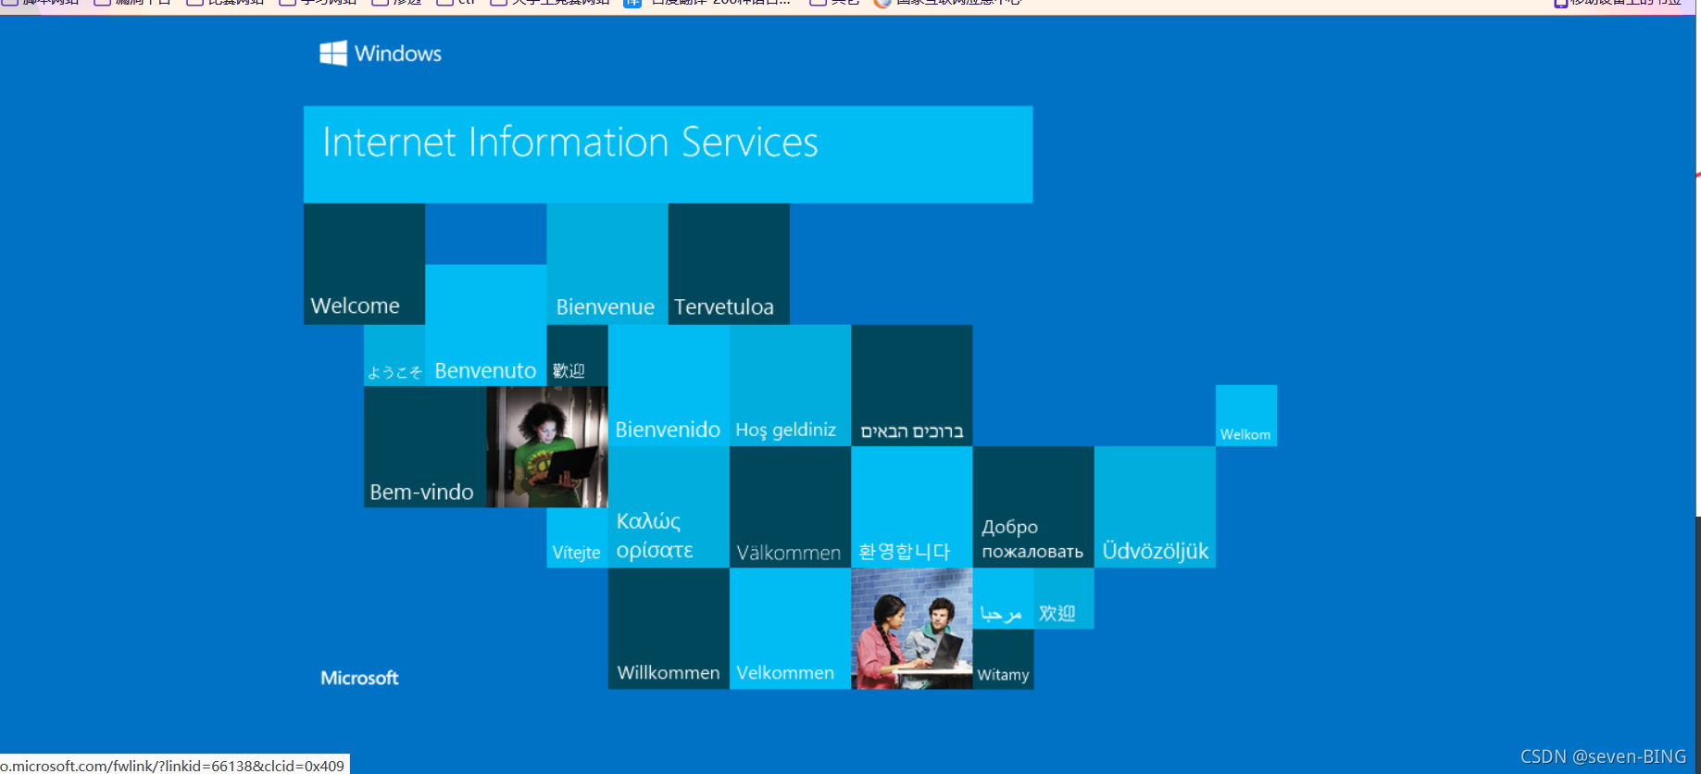Click the photo of two students
The image size is (1701, 774).
(x=912, y=629)
